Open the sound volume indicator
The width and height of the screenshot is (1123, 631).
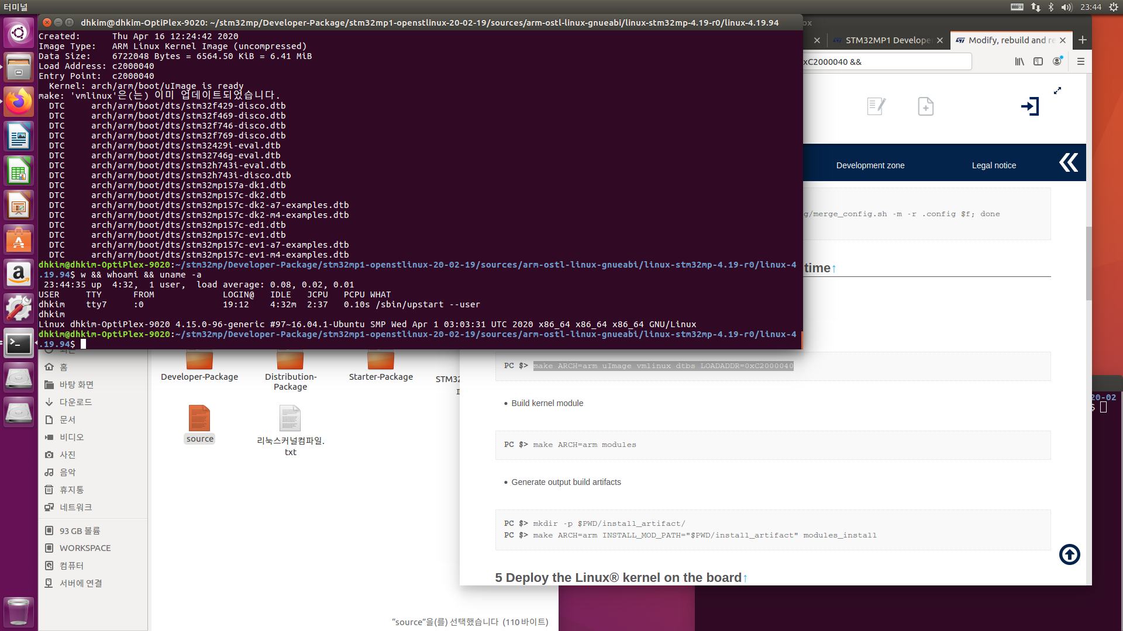[1066, 7]
